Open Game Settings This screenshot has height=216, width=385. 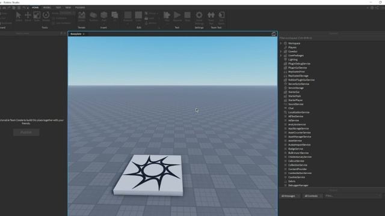pos(199,17)
